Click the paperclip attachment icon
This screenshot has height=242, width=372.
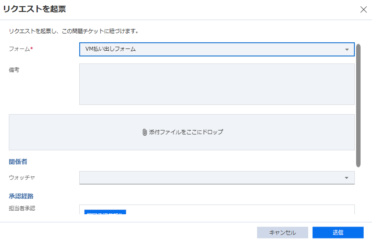pos(144,132)
